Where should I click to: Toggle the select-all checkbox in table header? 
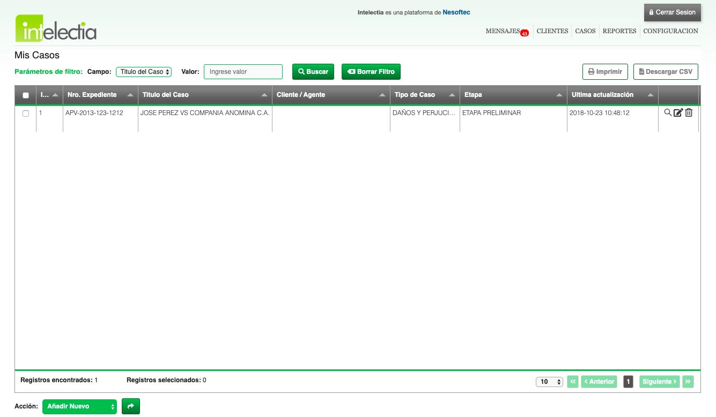point(26,95)
